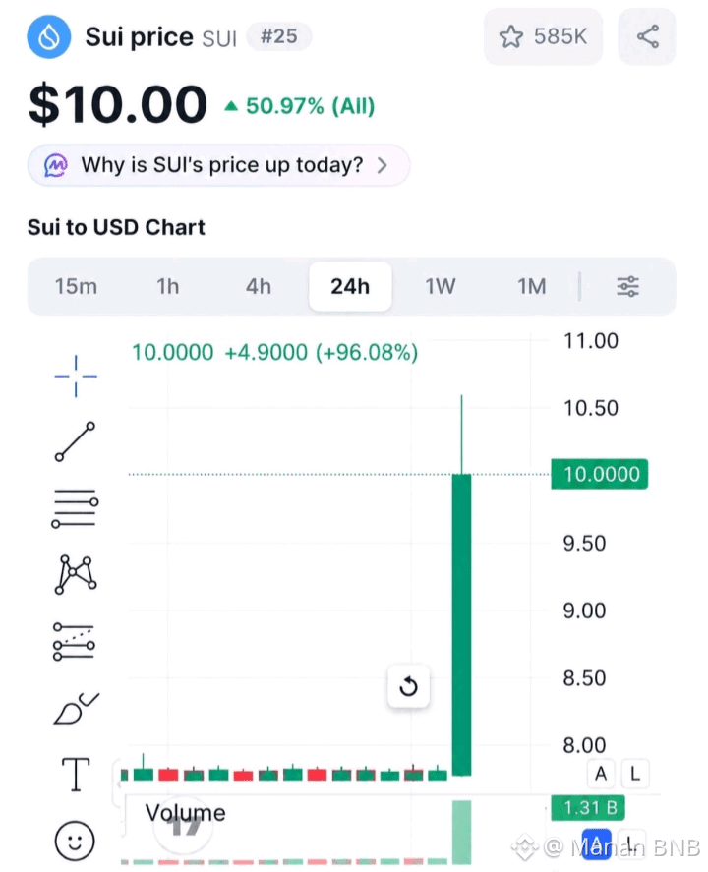Toggle log scale L button

634,774
